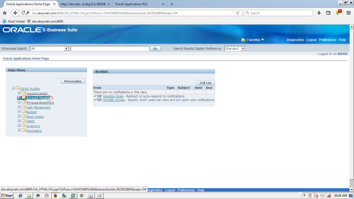
Task: Open the Paint palette icon in the taskbar
Action: (99, 196)
